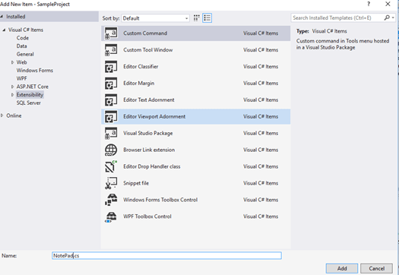Select the Custom Tool Window template name
The width and height of the screenshot is (399, 275).
click(148, 50)
